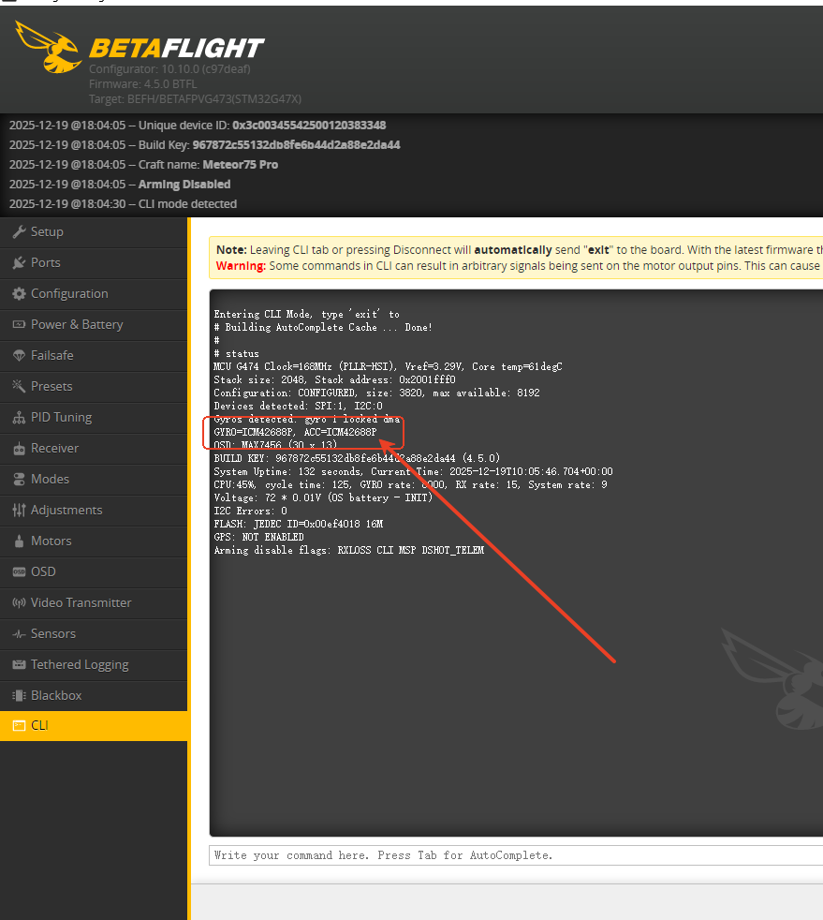Click the 'I2C Errors: 0' line
The image size is (823, 920).
[x=250, y=511]
